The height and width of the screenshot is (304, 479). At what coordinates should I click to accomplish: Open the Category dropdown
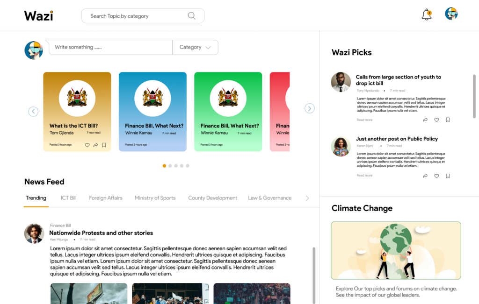tap(195, 47)
